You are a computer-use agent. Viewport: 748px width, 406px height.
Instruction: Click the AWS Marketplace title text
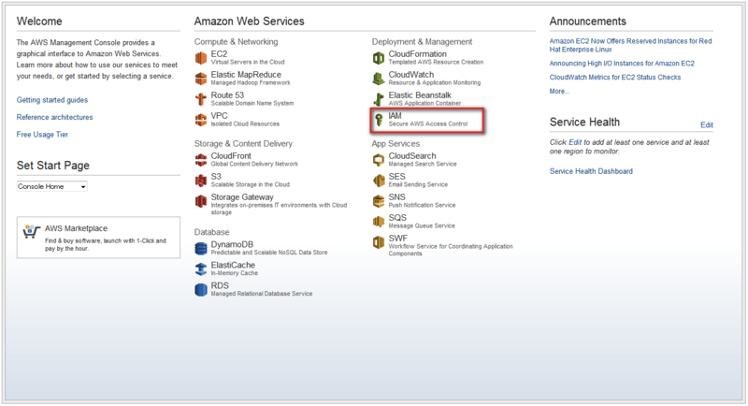pos(76,228)
